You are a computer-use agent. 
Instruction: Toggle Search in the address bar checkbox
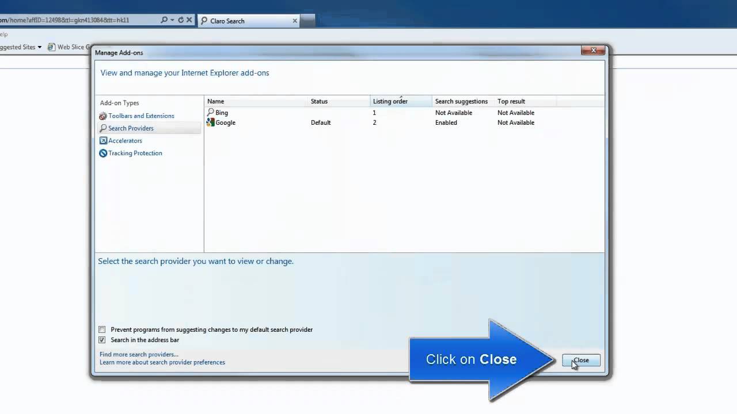coord(102,340)
